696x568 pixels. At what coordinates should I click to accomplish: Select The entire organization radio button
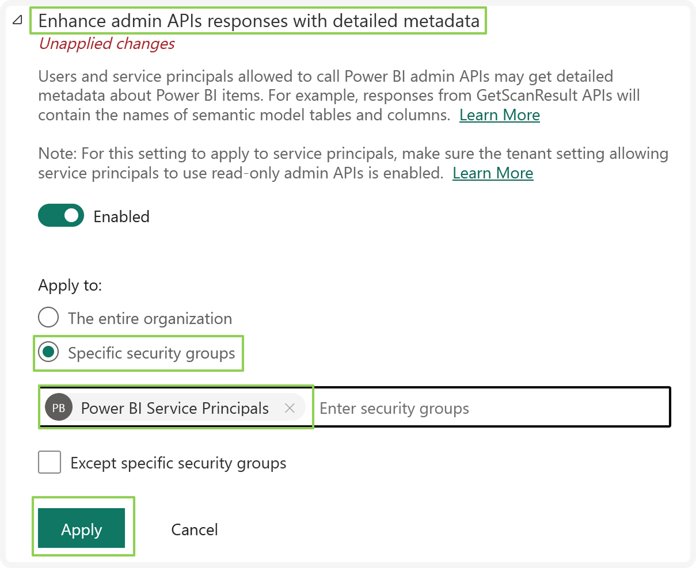(x=48, y=318)
